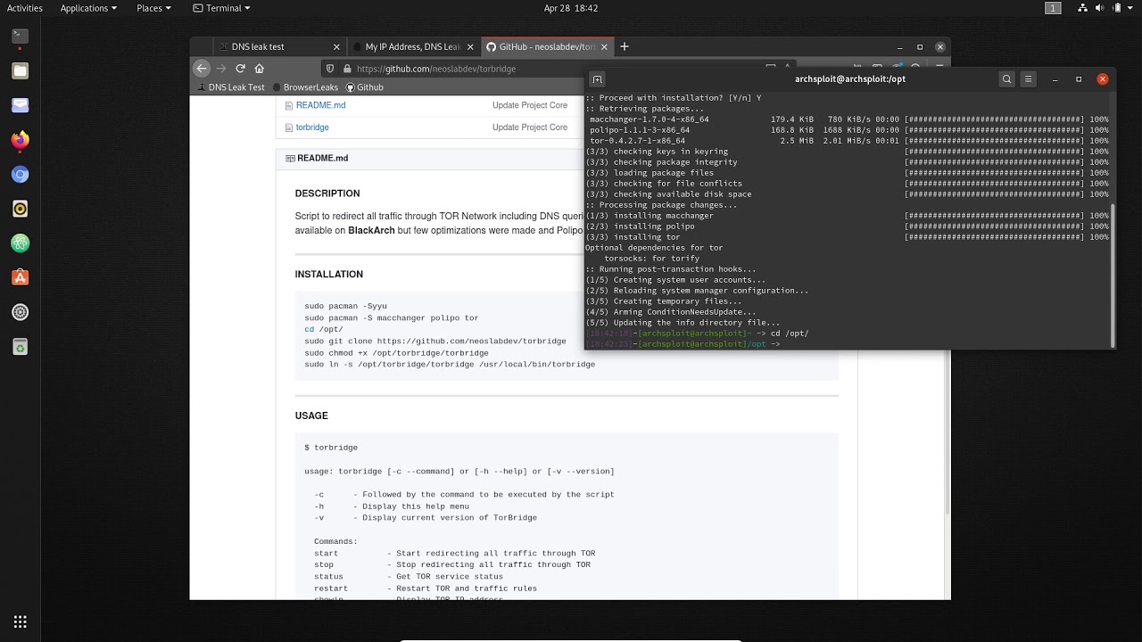Viewport: 1142px width, 642px height.
Task: Launch the Files manager from the dock
Action: tap(20, 70)
